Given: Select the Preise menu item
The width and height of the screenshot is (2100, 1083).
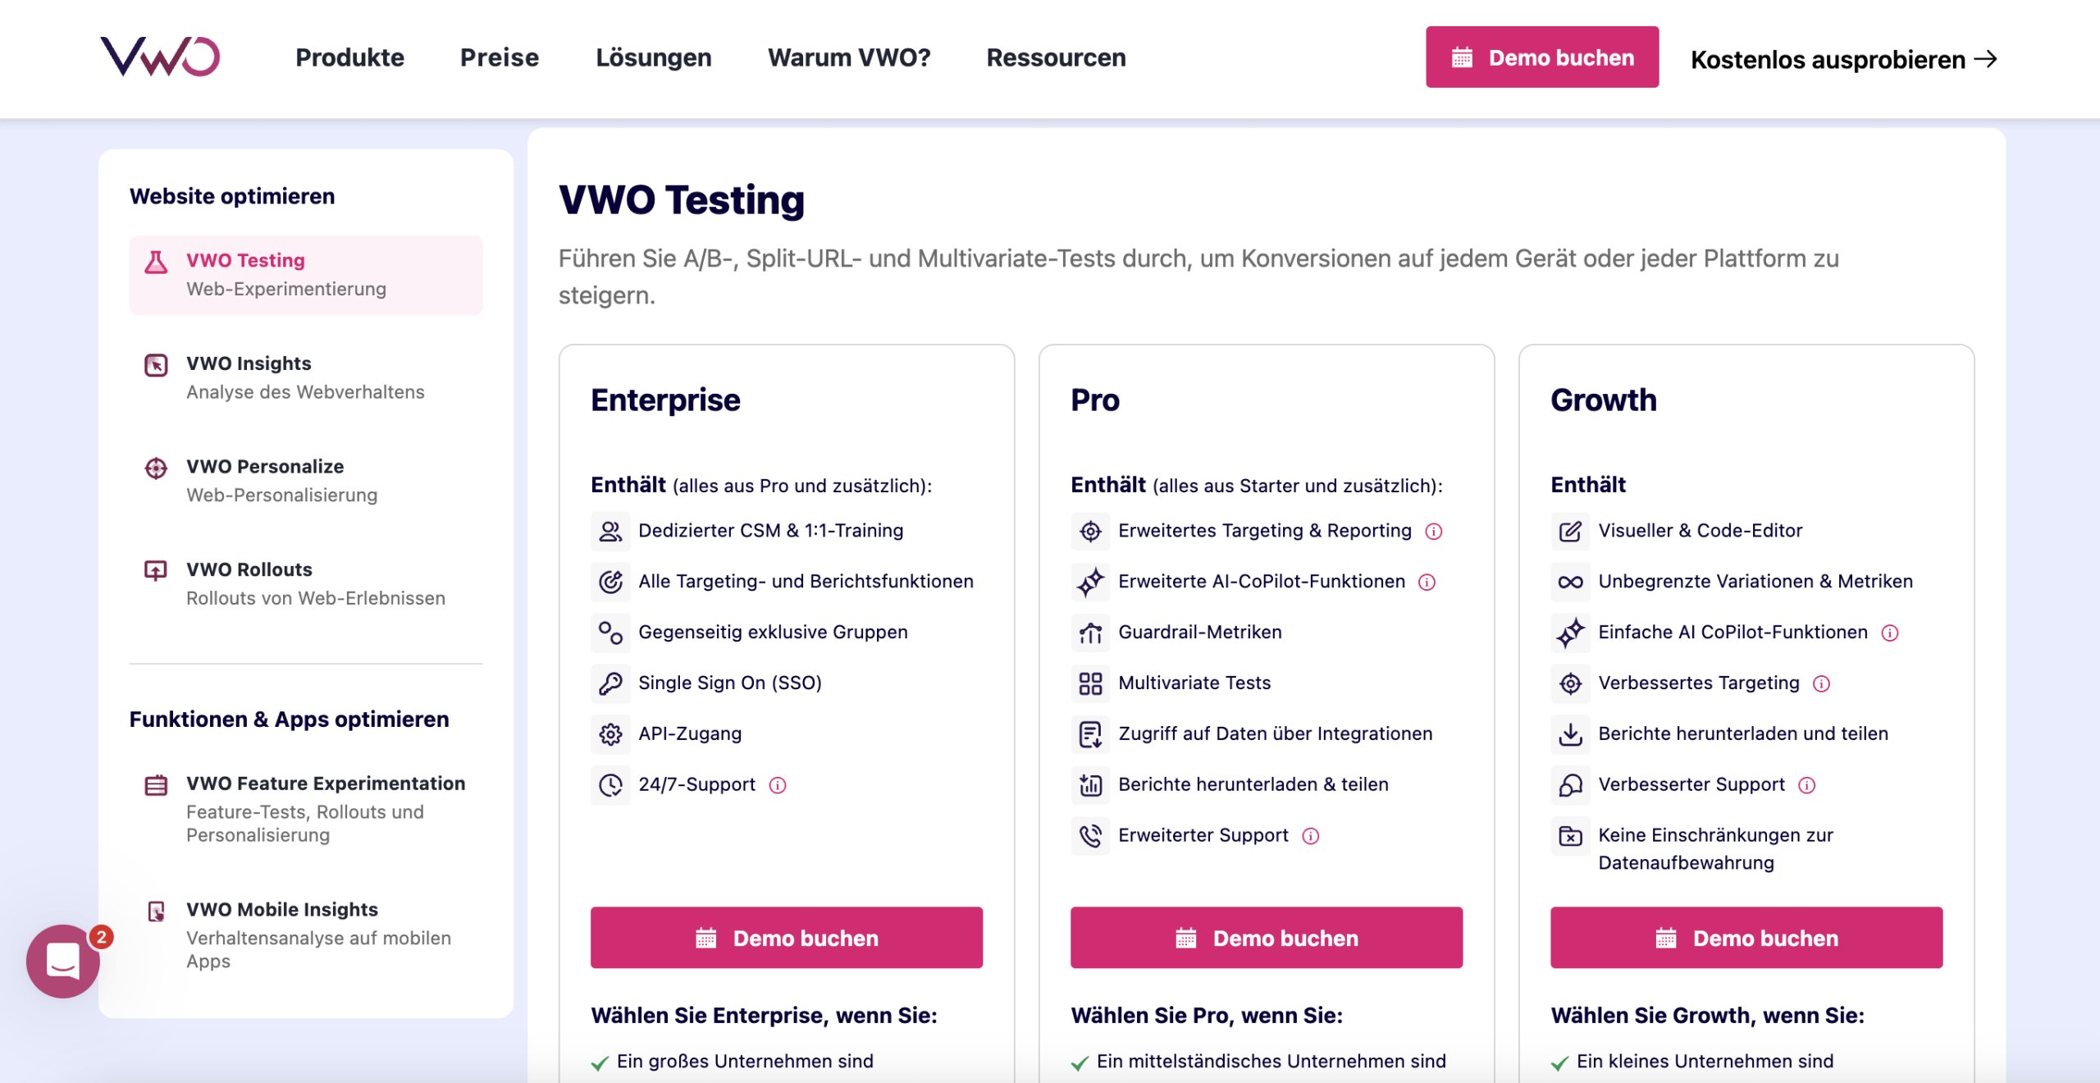Looking at the screenshot, I should coord(499,57).
